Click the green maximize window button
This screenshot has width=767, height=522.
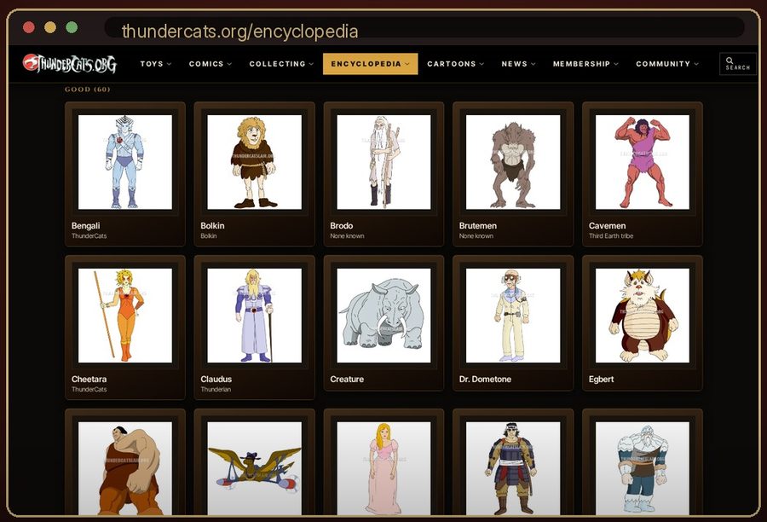pos(72,27)
